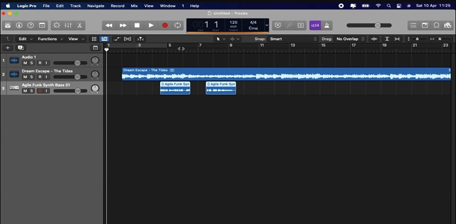Open Drag No Overlap dropdown

350,39
